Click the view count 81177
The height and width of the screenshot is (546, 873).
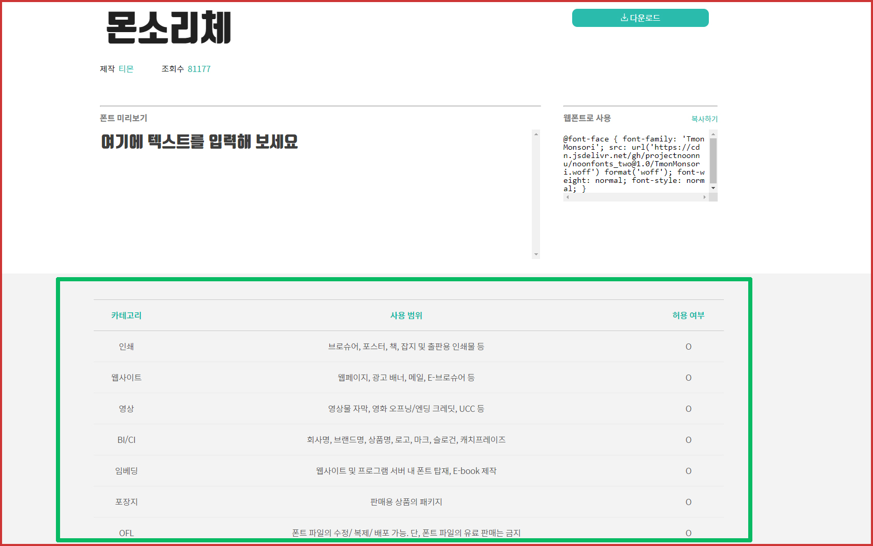(199, 69)
